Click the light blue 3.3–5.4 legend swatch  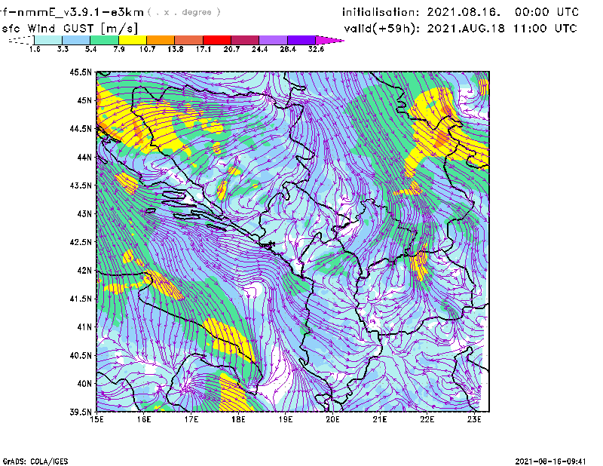pyautogui.click(x=76, y=40)
